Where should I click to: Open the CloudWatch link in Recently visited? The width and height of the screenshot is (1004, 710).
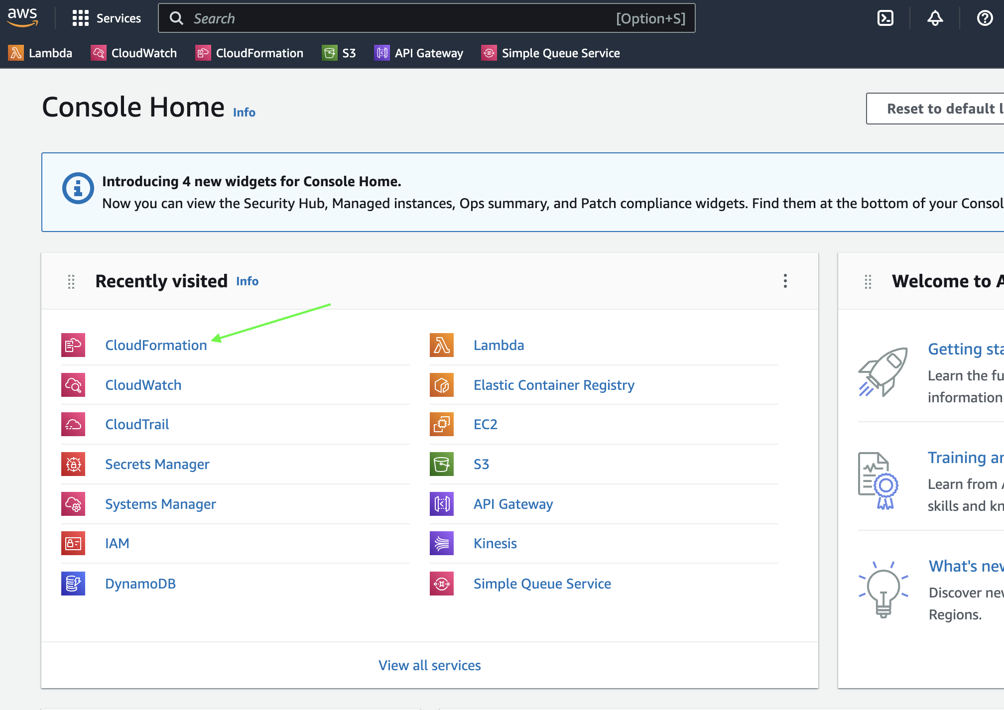tap(143, 385)
